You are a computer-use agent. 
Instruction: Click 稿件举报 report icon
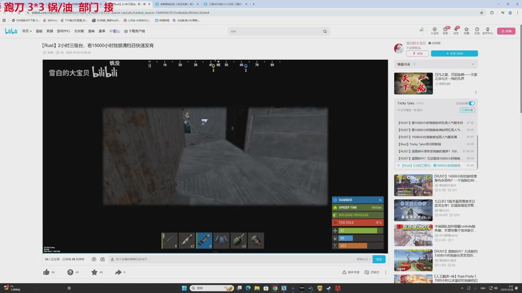[x=350, y=272]
